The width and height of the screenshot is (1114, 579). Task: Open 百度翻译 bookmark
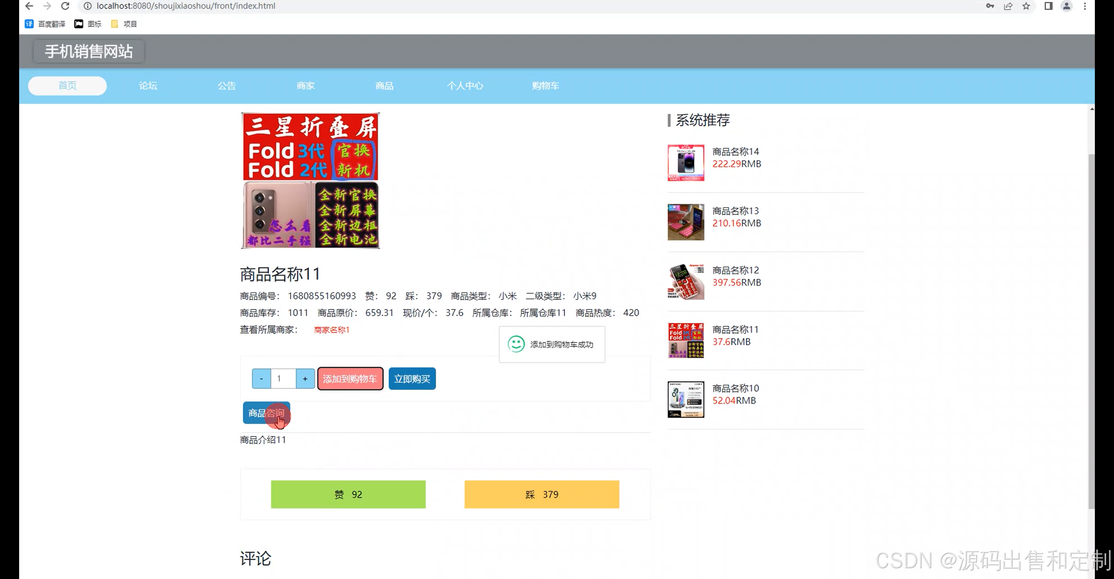pyautogui.click(x=45, y=24)
